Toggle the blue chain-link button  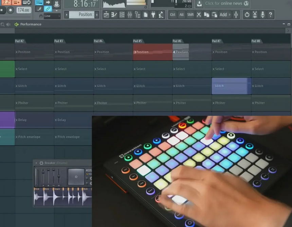tap(48, 9)
